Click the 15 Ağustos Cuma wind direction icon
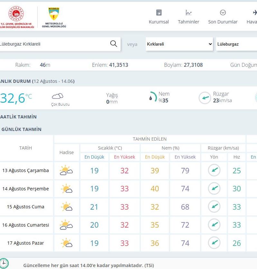 pos(214,207)
